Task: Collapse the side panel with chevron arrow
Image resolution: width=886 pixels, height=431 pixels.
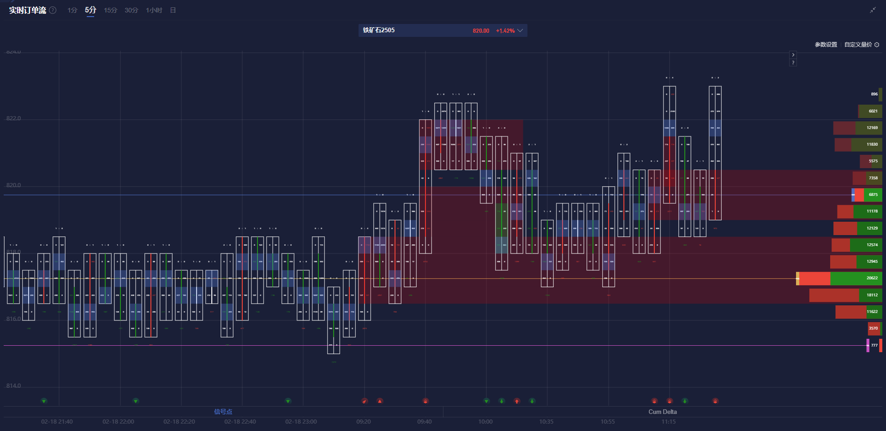Action: [793, 55]
